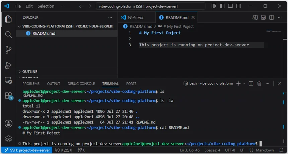Select encoding via UTF-8 status item

[230, 150]
